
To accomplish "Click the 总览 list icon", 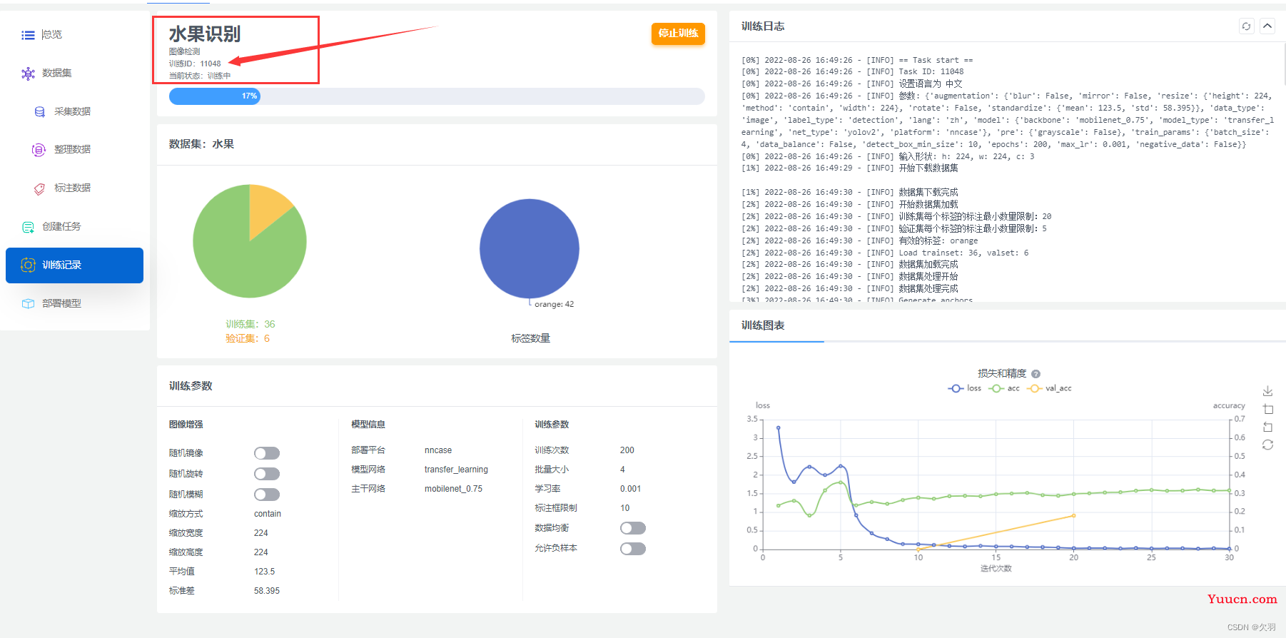I will tap(28, 35).
